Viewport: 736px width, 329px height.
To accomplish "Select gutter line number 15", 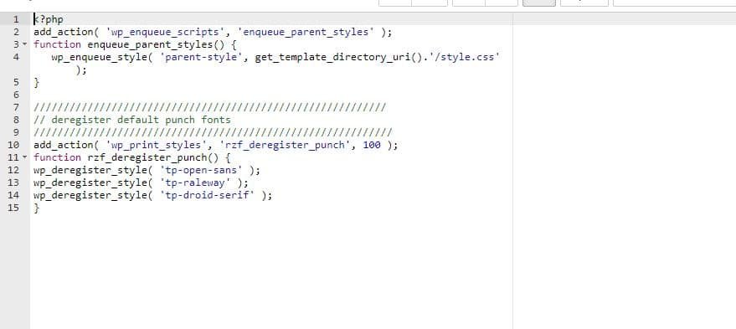I will tap(13, 208).
